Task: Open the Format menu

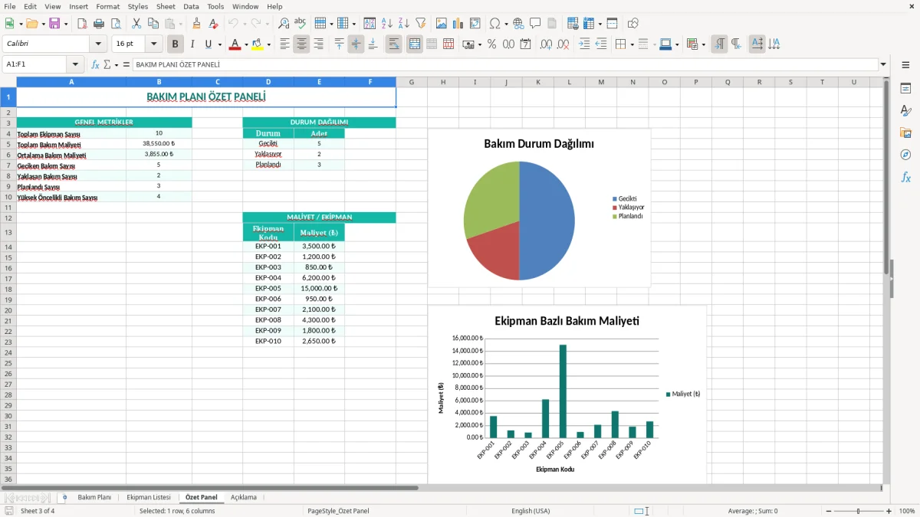Action: (107, 6)
